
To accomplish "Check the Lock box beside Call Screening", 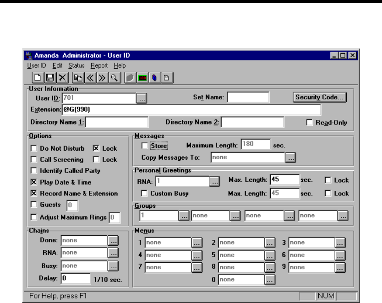I will click(96, 159).
